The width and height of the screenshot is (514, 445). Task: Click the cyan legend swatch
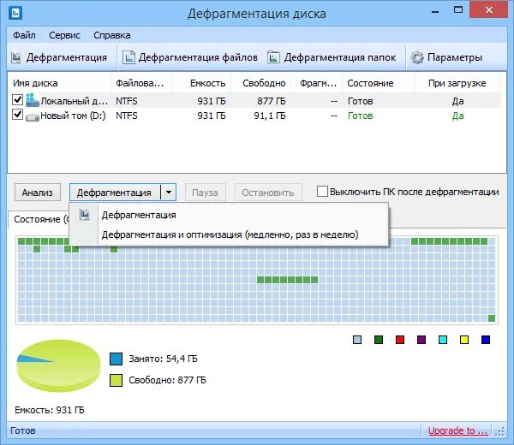click(x=443, y=340)
